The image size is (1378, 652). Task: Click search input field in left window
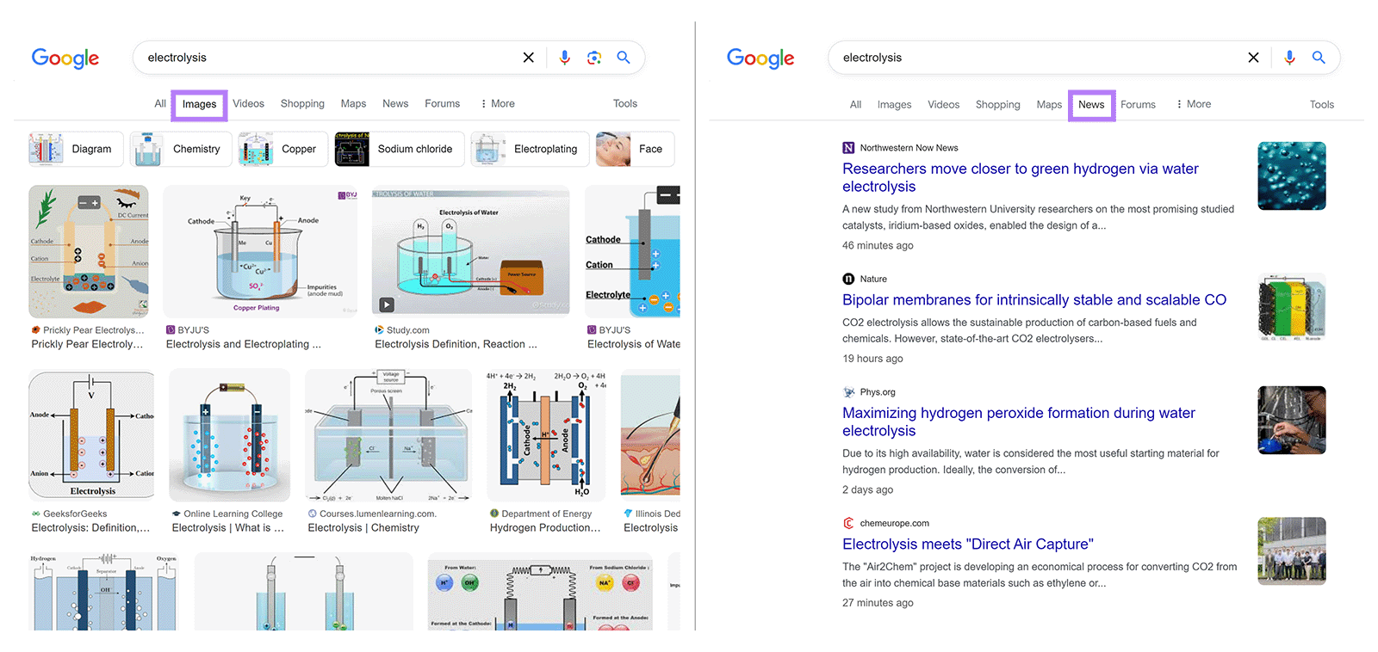(x=327, y=58)
